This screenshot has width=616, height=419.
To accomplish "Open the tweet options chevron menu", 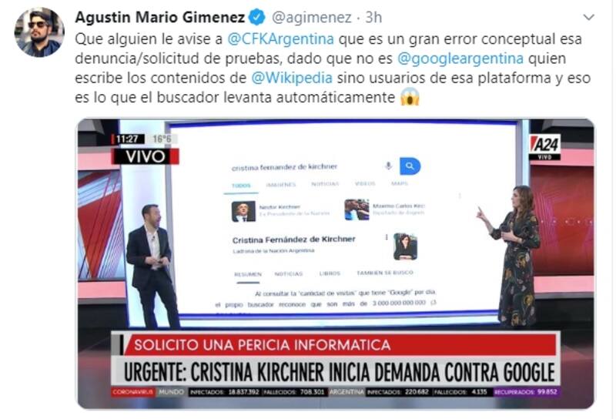I will click(588, 17).
